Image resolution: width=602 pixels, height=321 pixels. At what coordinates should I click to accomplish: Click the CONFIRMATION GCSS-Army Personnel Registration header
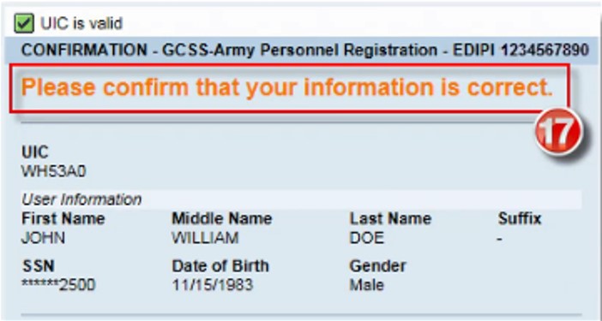(304, 51)
